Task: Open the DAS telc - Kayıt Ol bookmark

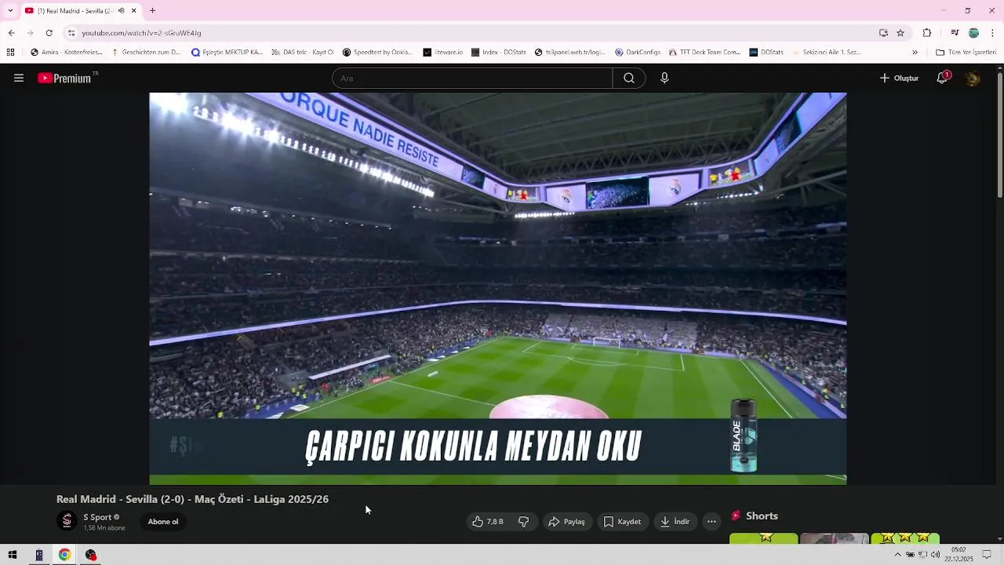Action: click(303, 53)
